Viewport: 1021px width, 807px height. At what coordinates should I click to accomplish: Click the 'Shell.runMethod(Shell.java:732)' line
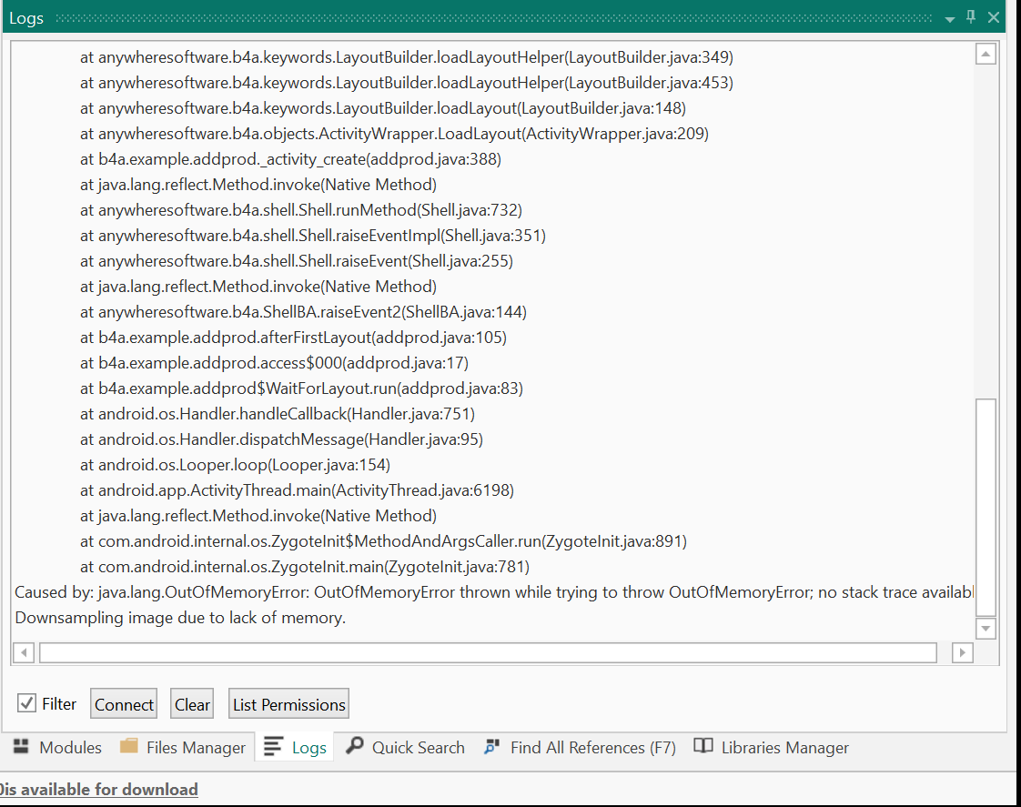point(301,210)
